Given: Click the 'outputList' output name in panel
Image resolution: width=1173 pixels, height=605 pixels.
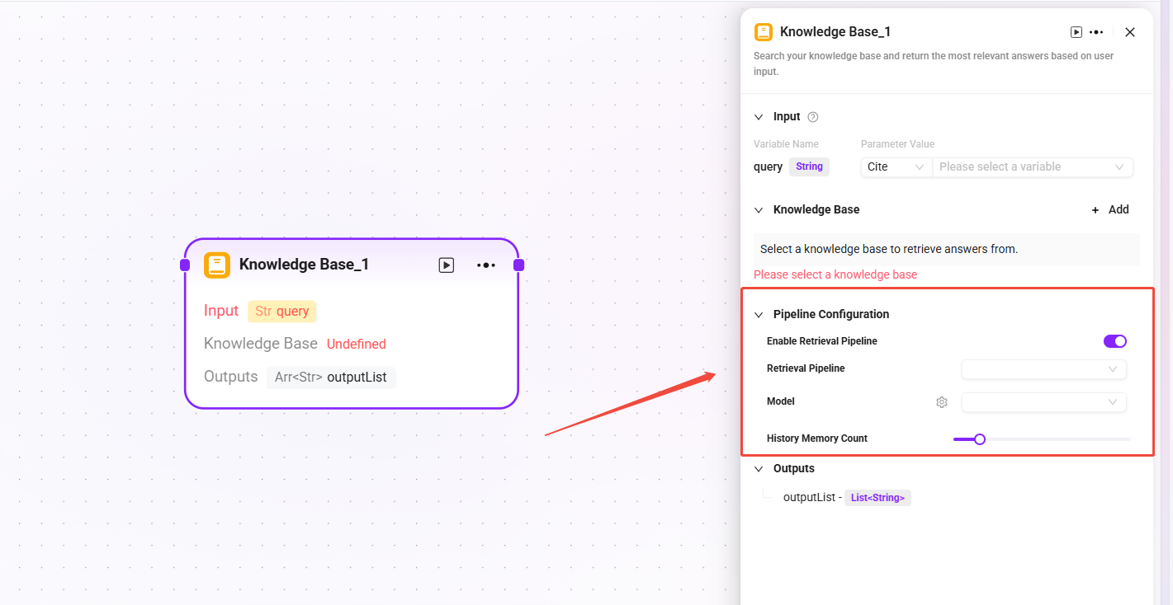Looking at the screenshot, I should point(809,498).
